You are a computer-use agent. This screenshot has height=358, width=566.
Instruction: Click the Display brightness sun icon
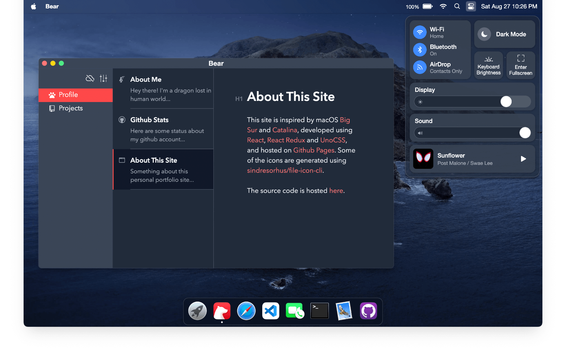(420, 102)
